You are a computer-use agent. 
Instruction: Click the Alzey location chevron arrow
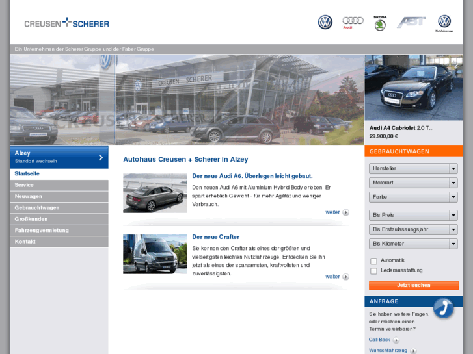pyautogui.click(x=101, y=157)
